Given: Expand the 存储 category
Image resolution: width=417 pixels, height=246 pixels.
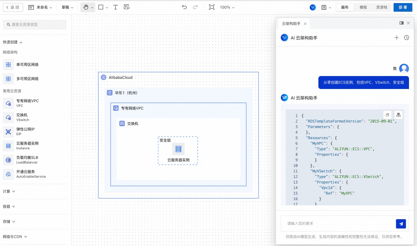Looking at the screenshot, I should click(9, 222).
